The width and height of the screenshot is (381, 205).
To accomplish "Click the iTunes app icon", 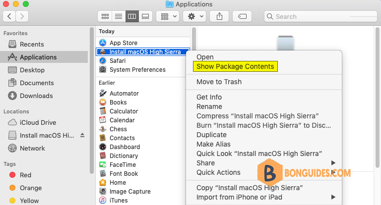I will [x=103, y=200].
